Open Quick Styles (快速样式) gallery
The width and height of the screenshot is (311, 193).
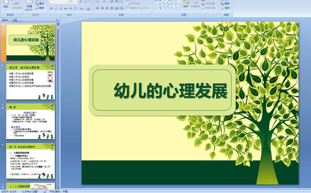click(195, 5)
